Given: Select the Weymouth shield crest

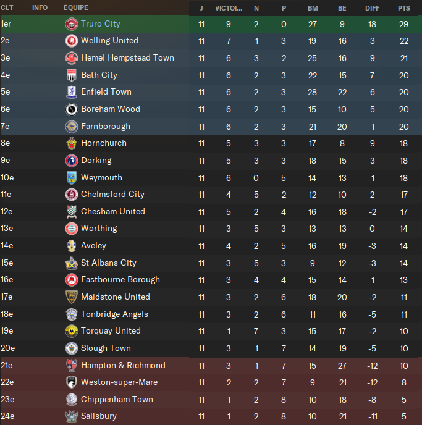Looking at the screenshot, I should pyautogui.click(x=72, y=178).
